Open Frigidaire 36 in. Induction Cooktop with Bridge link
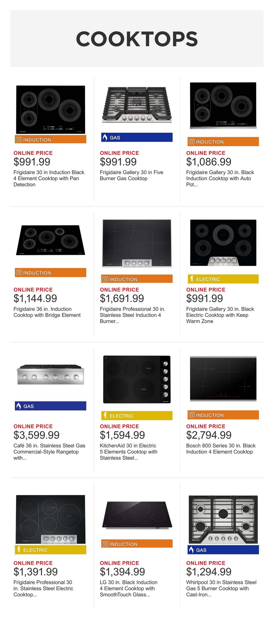The width and height of the screenshot is (274, 620). [x=47, y=312]
